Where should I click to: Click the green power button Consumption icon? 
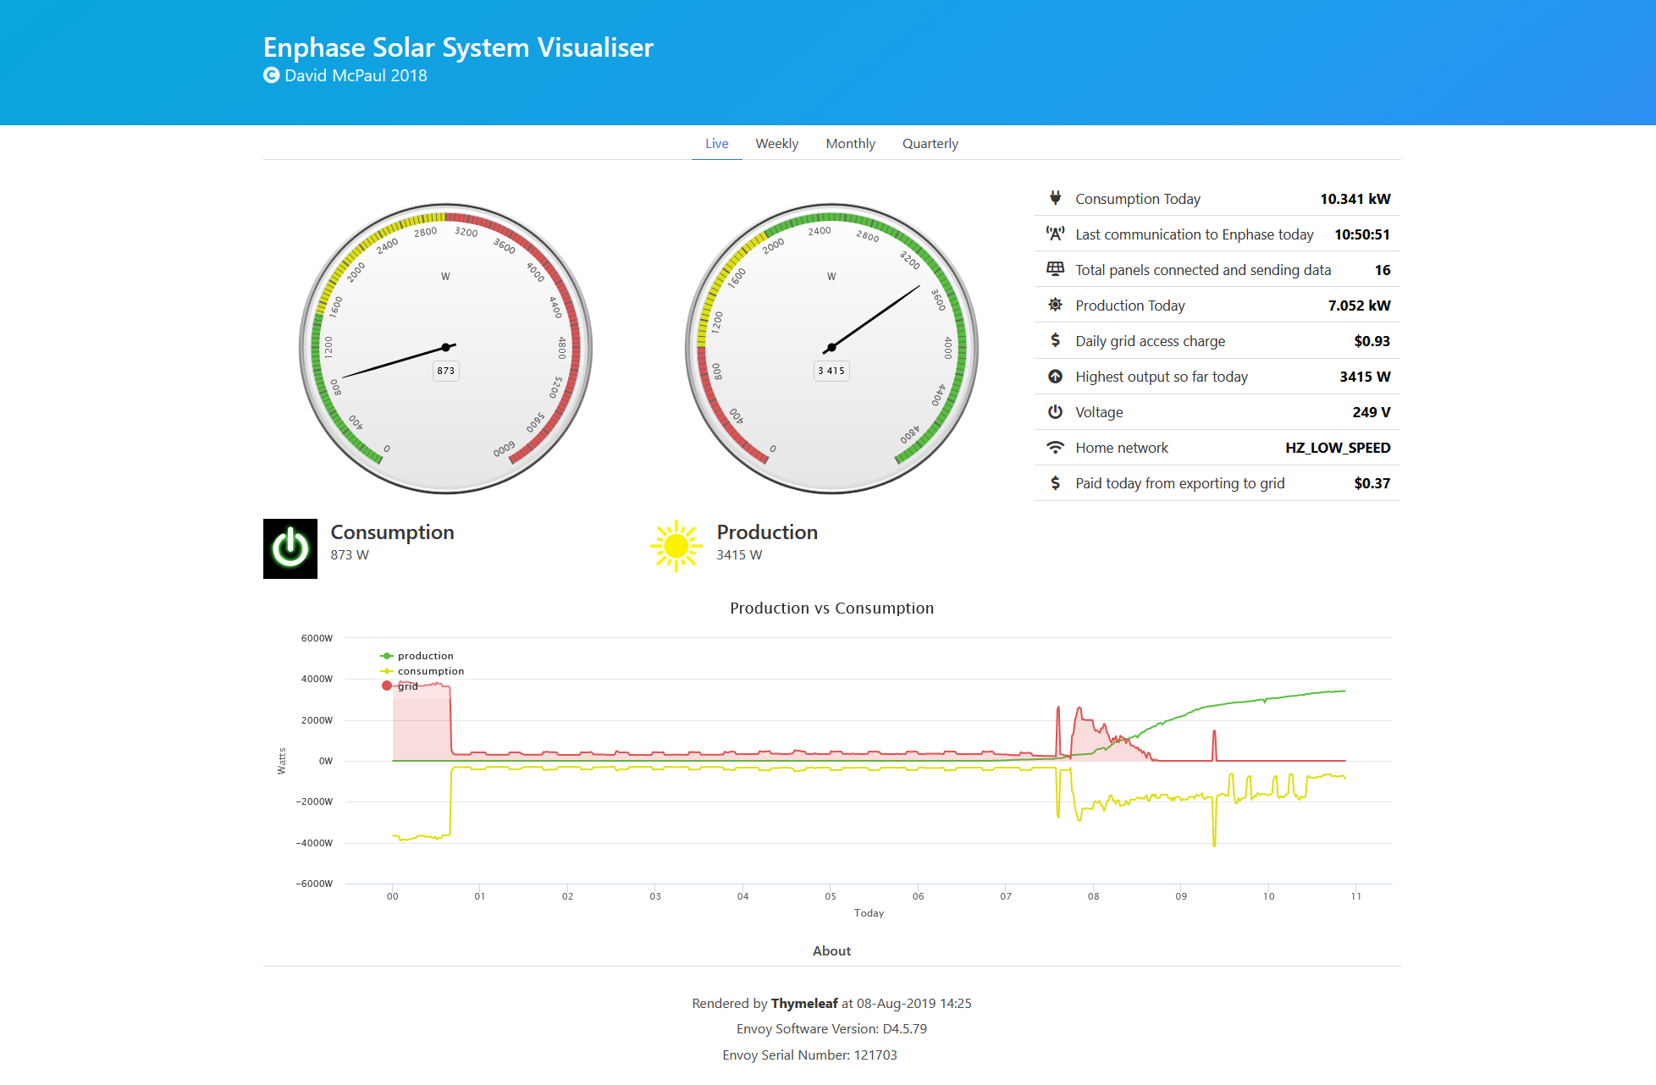pyautogui.click(x=290, y=548)
